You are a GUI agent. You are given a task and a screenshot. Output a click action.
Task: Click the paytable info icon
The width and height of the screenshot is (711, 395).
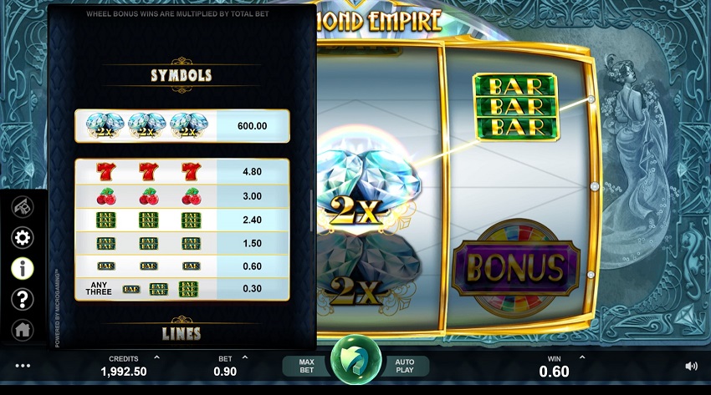(x=23, y=268)
